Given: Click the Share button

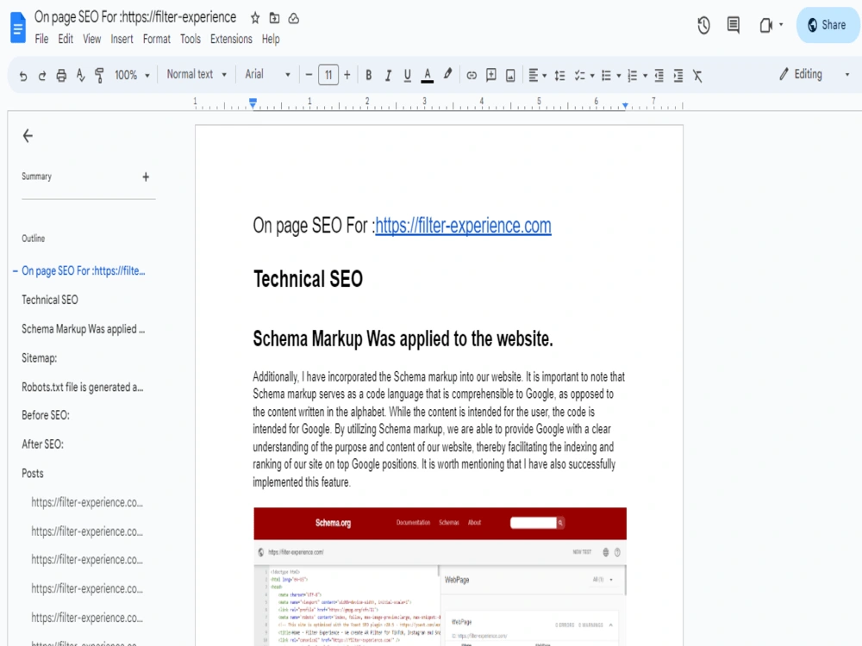Looking at the screenshot, I should 827,25.
